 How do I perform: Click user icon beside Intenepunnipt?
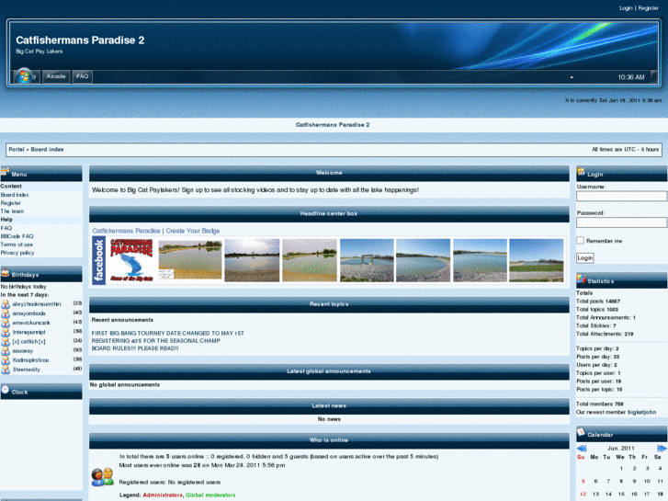click(6, 332)
